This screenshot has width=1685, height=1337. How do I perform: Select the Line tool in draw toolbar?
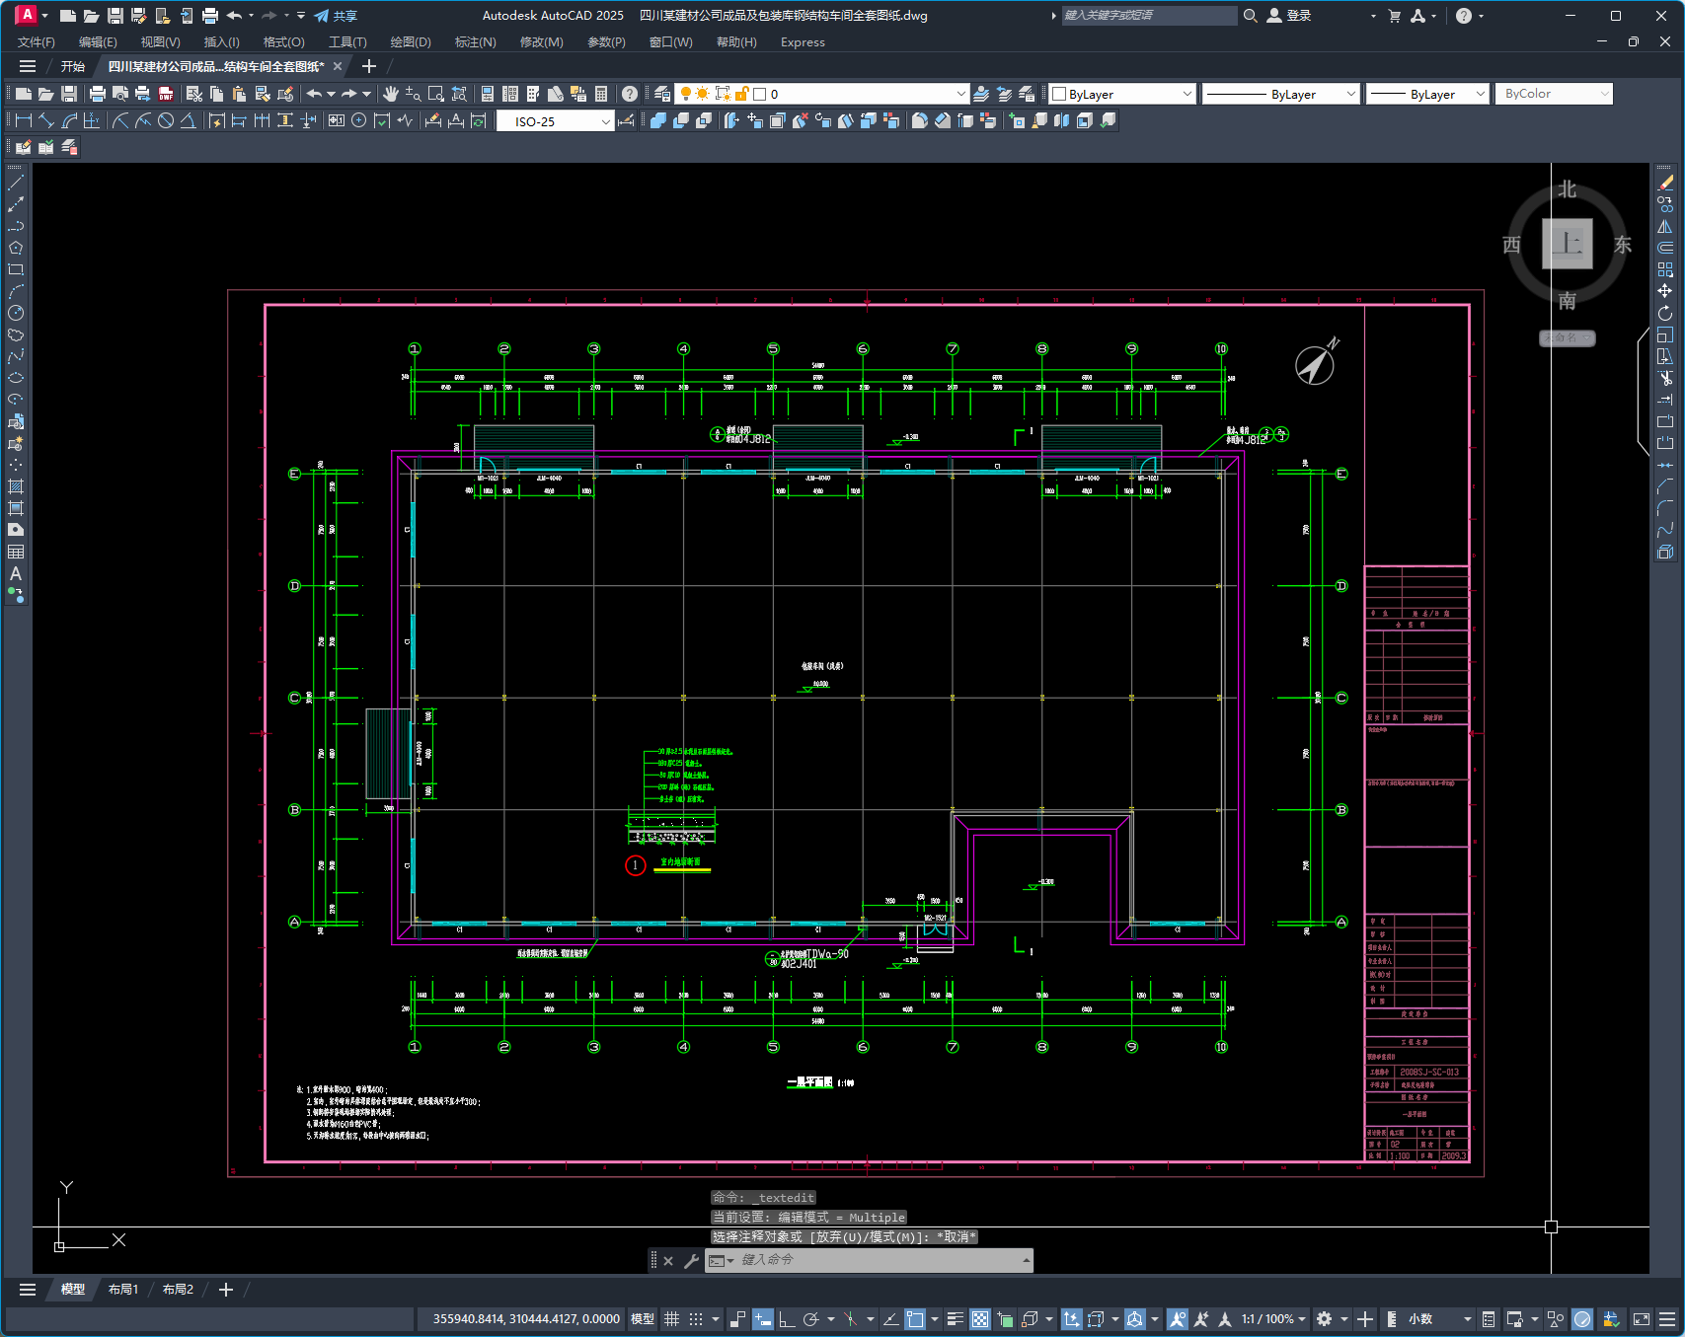coord(16,183)
